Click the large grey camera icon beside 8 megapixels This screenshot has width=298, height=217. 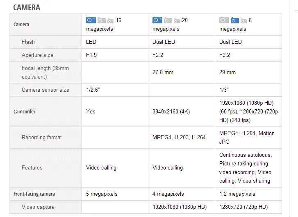point(224,20)
